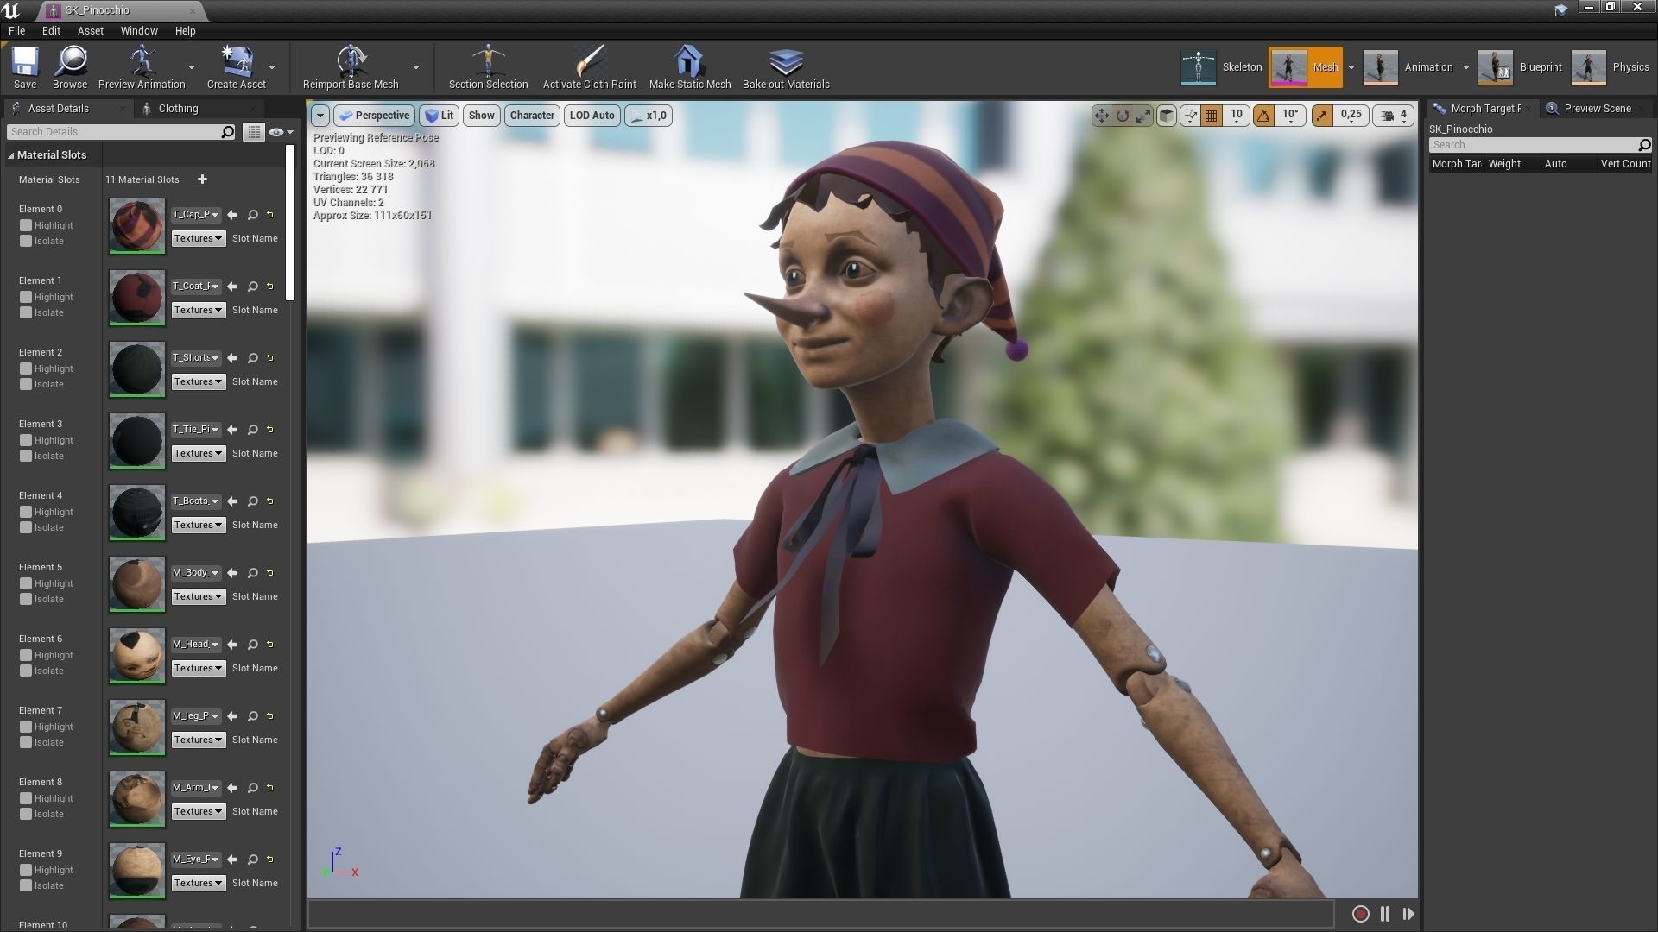Switch to the Preview Scene tab

coord(1597,109)
